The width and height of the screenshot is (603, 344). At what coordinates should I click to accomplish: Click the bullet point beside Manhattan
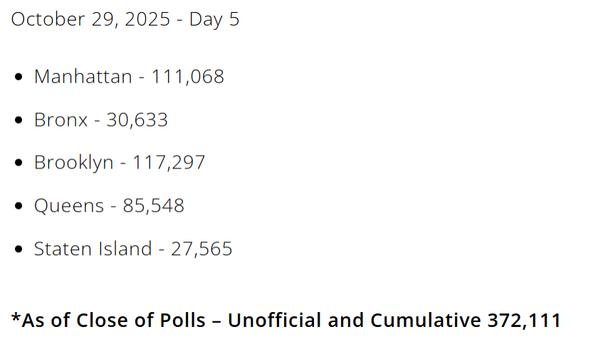[x=19, y=77]
